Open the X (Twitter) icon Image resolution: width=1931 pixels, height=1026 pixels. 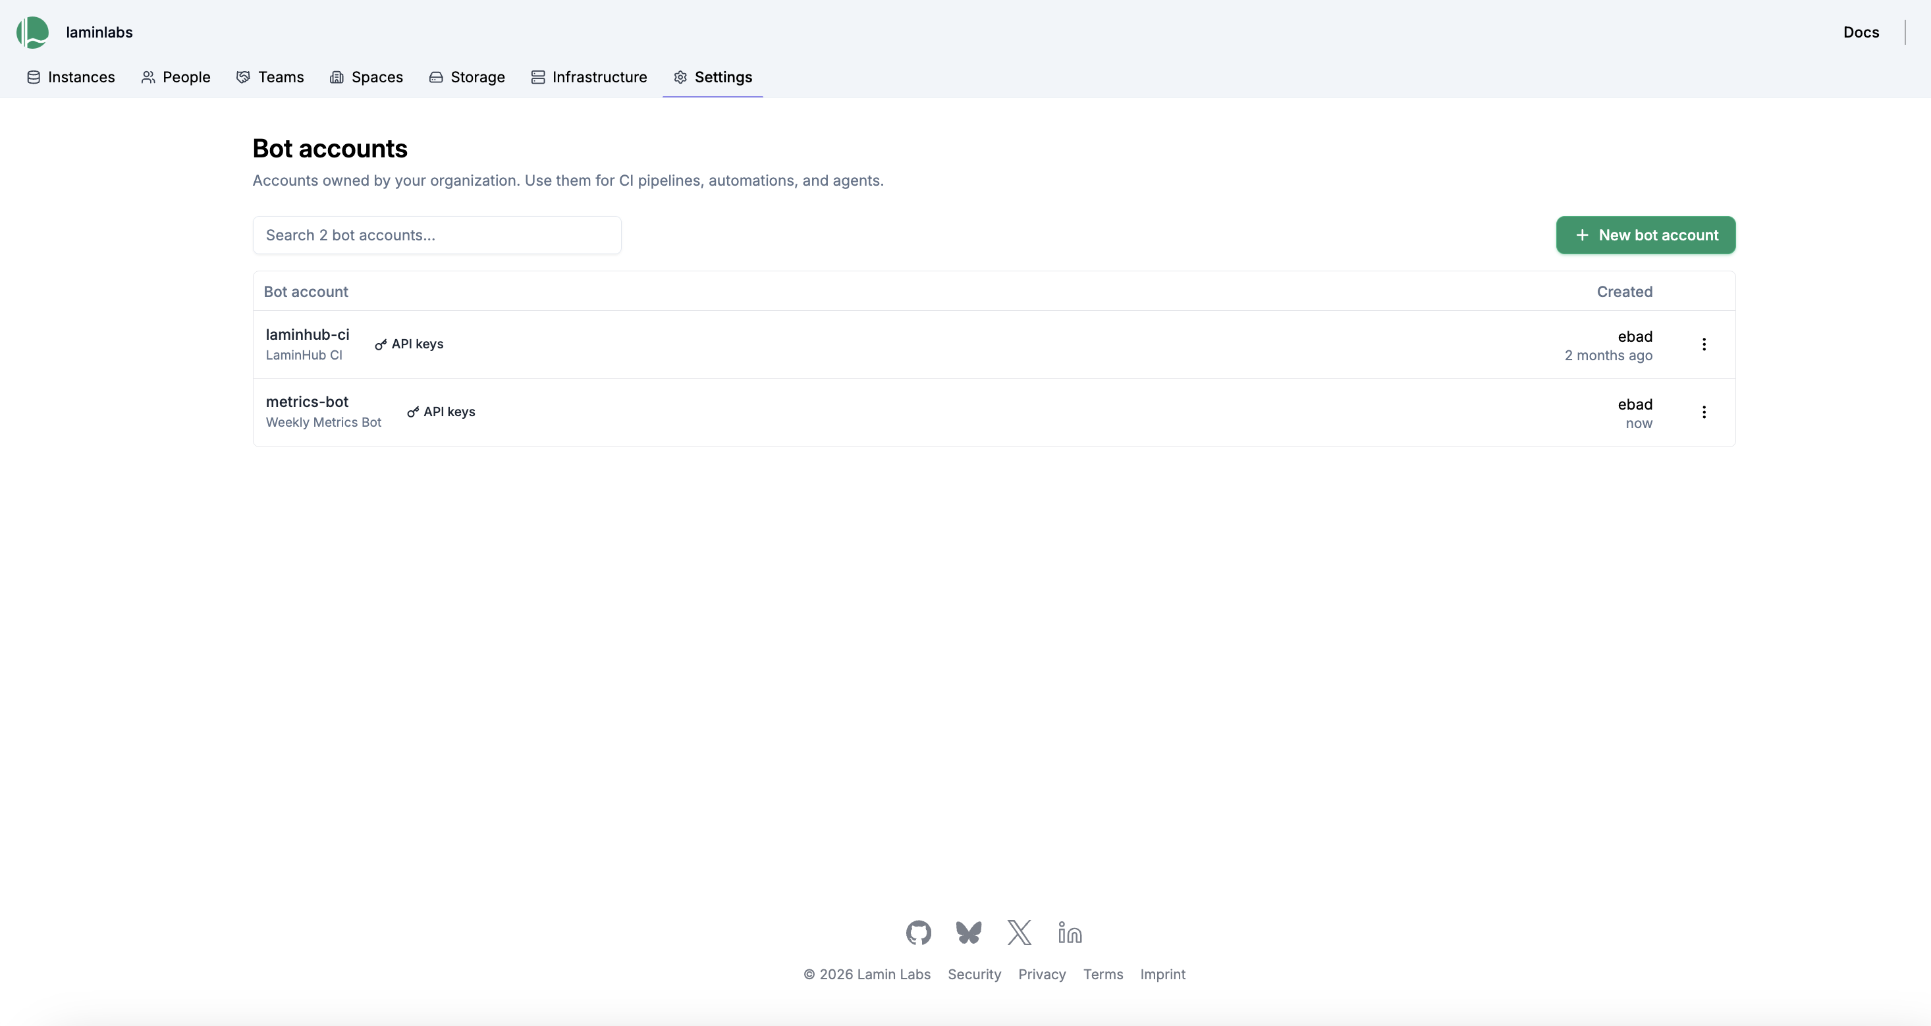(x=1020, y=932)
